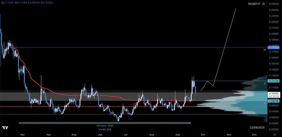
Task: Select the 0.17701 price label
Action: click(274, 47)
